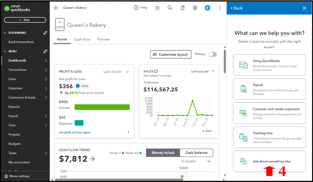
Task: Open Bank transactions bookmark
Action: click(x=21, y=42)
